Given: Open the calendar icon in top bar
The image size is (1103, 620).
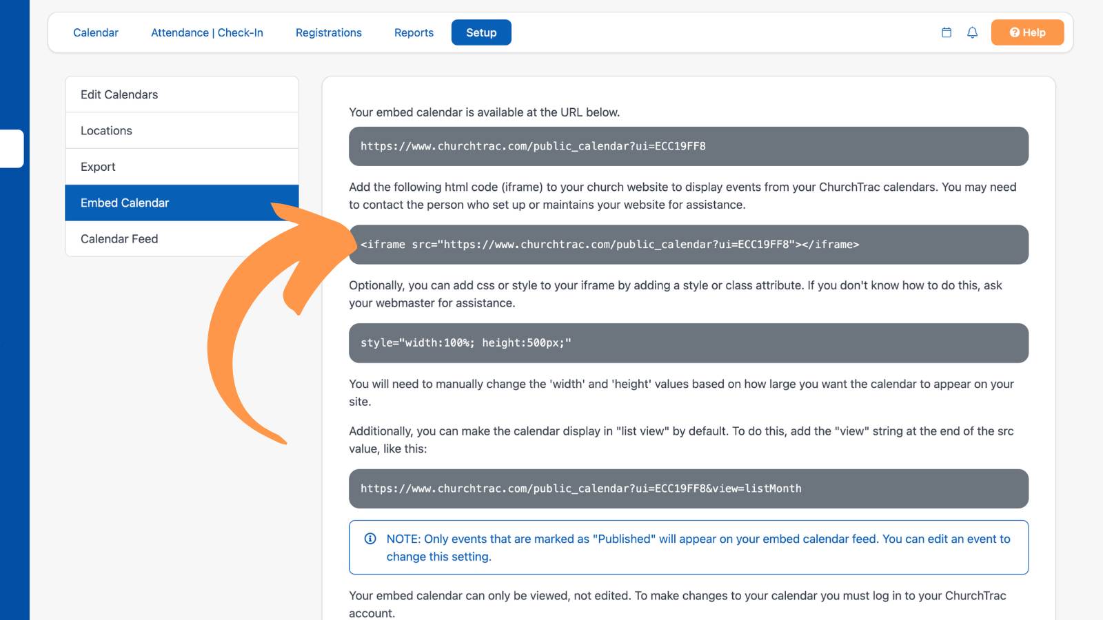Looking at the screenshot, I should click(947, 32).
